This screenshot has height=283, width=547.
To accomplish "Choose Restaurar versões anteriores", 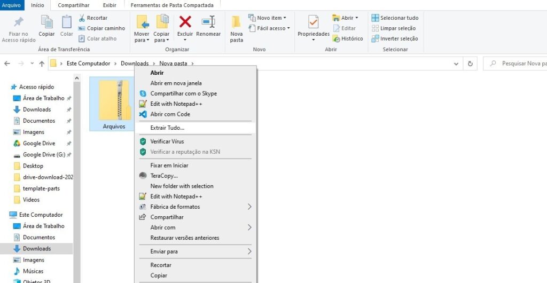I will (196, 238).
